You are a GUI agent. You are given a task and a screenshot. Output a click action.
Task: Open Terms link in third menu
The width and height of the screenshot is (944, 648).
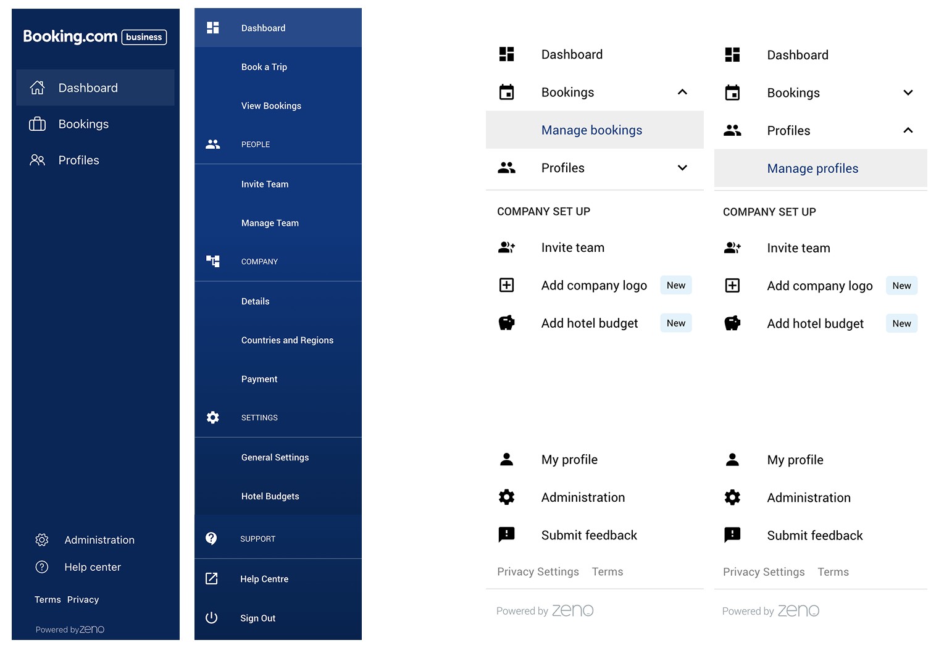pos(608,571)
